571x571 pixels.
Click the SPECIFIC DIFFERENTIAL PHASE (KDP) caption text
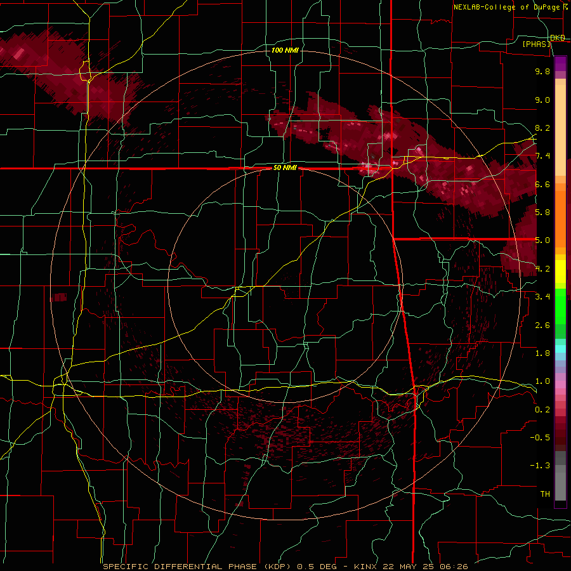coord(198,567)
